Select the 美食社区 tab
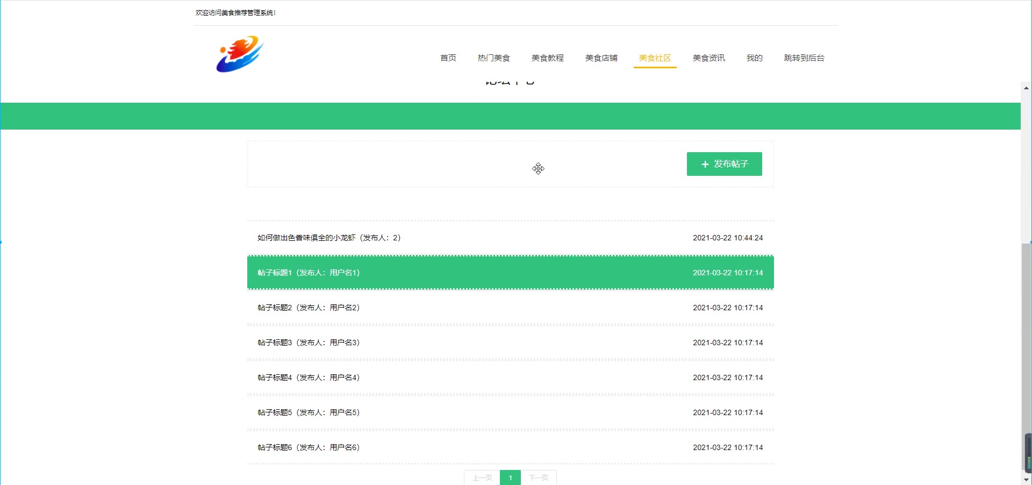Viewport: 1032px width, 485px height. tap(655, 58)
